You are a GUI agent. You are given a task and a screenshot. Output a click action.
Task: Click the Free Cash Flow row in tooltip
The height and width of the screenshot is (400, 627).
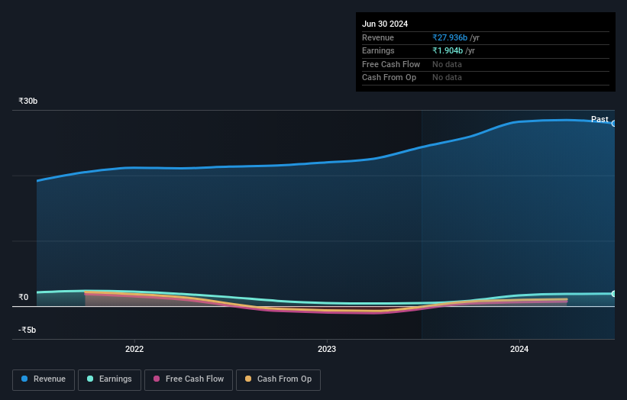point(486,64)
